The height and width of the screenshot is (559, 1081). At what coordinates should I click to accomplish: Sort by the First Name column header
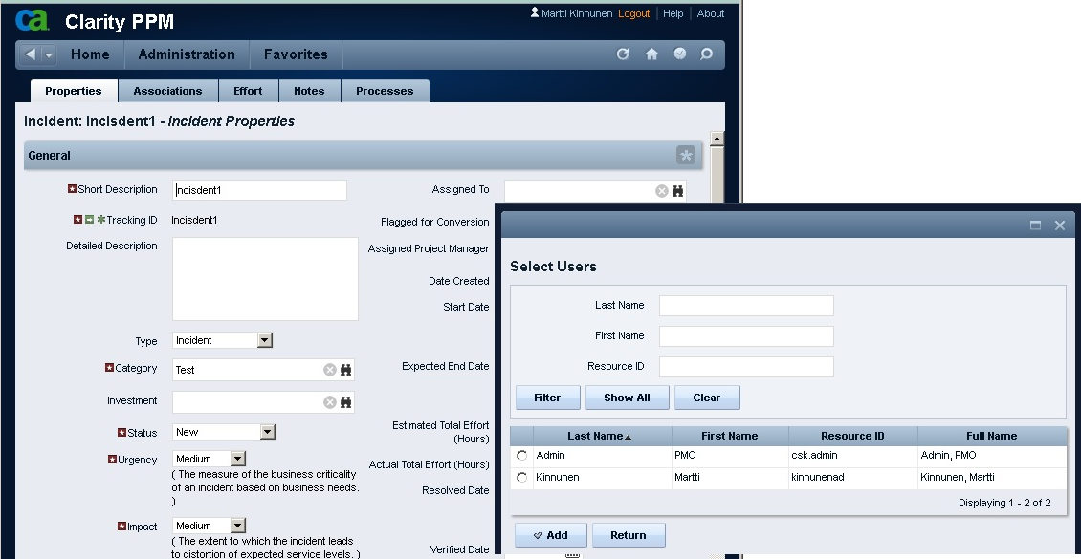click(x=729, y=436)
